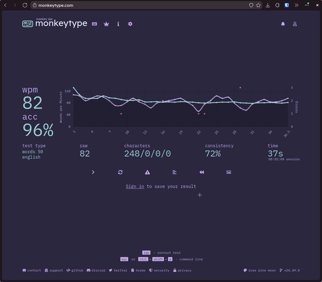
Task: Open the settings gear icon
Action: [x=130, y=24]
